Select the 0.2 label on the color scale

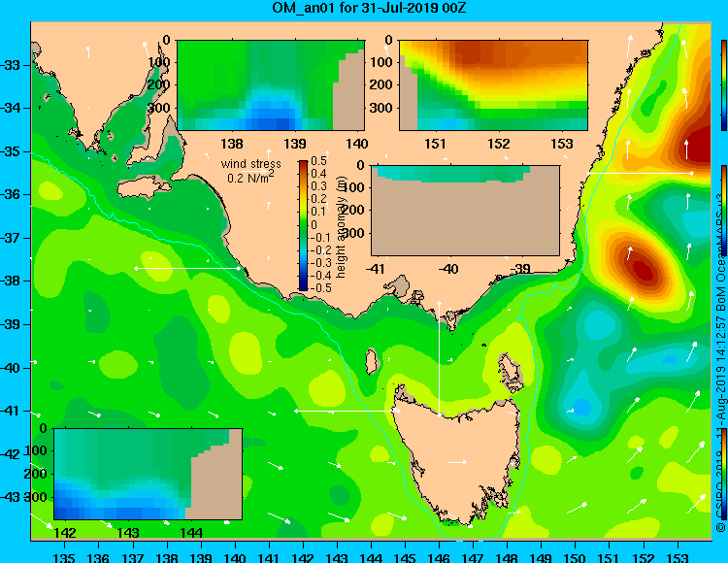click(x=319, y=199)
